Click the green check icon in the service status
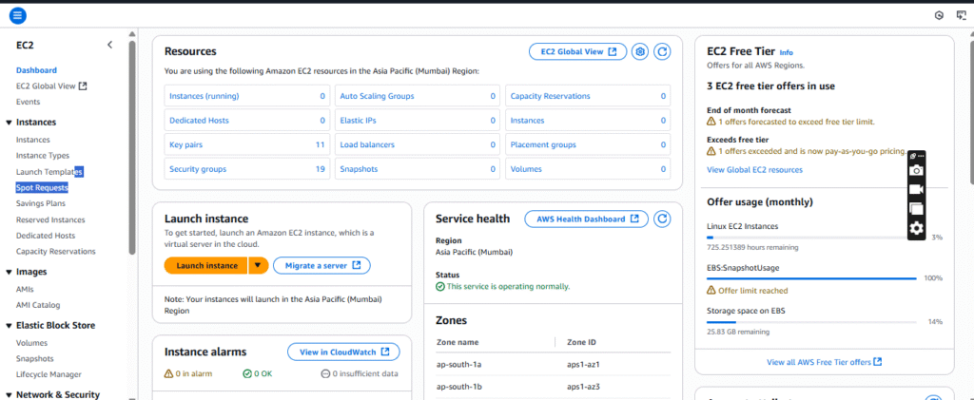Image resolution: width=974 pixels, height=400 pixels. tap(440, 287)
